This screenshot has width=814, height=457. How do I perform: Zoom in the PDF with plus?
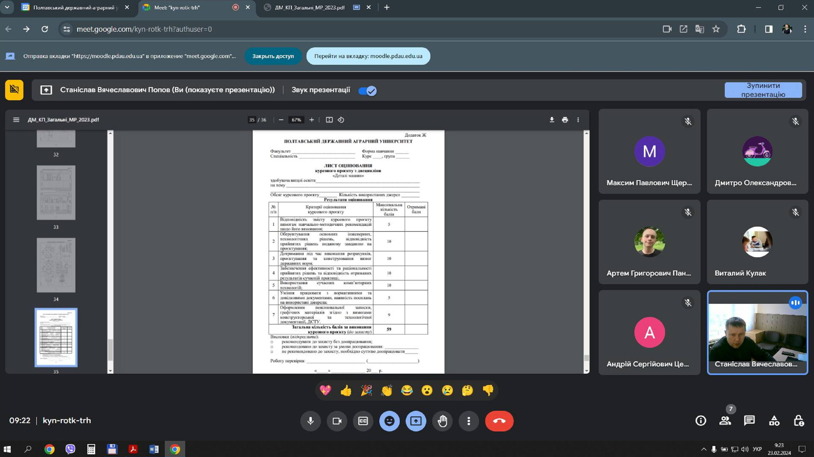coord(312,120)
